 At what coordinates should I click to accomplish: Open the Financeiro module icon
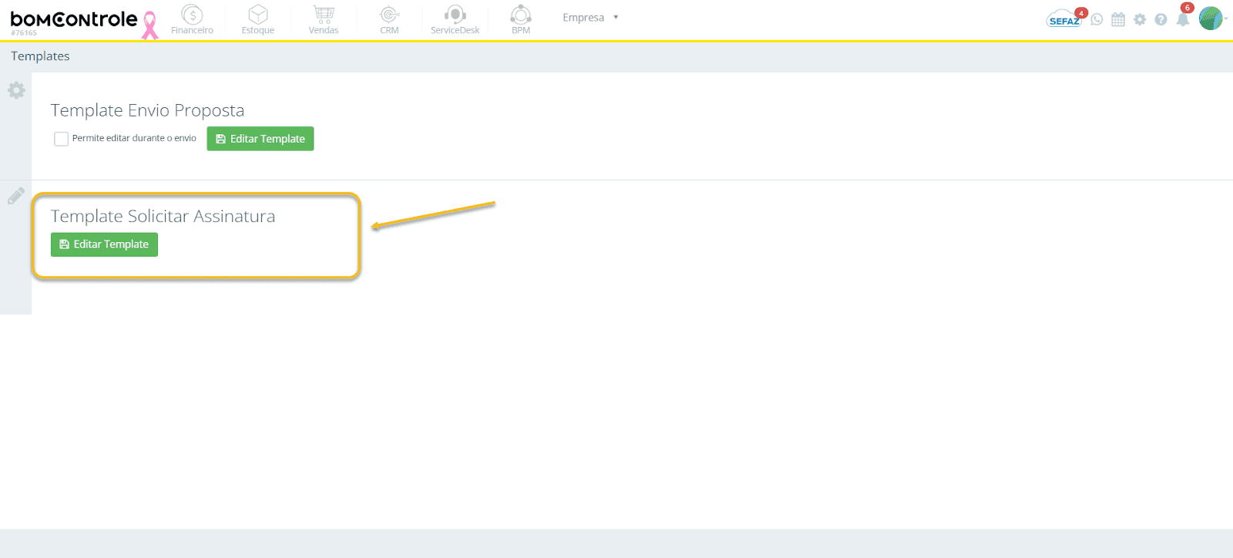point(192,15)
